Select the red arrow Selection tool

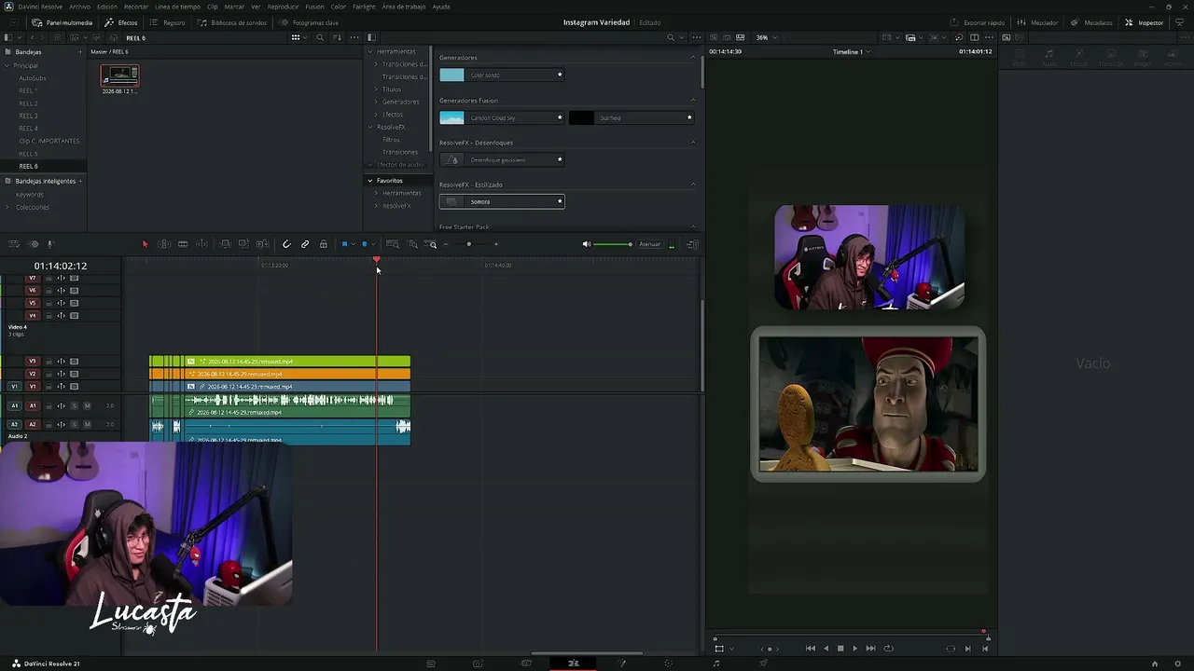(145, 244)
